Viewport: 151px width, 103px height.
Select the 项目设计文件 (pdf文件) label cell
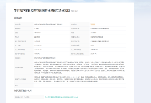29,97
